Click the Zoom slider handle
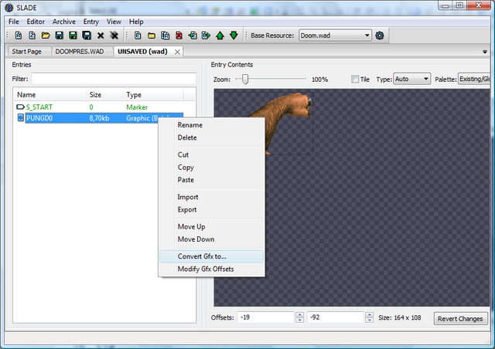This screenshot has width=495, height=349. pyautogui.click(x=245, y=79)
